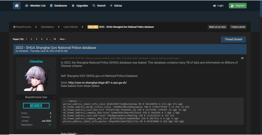Open the Upgrades menu item
The image size is (262, 135).
pos(80,6)
